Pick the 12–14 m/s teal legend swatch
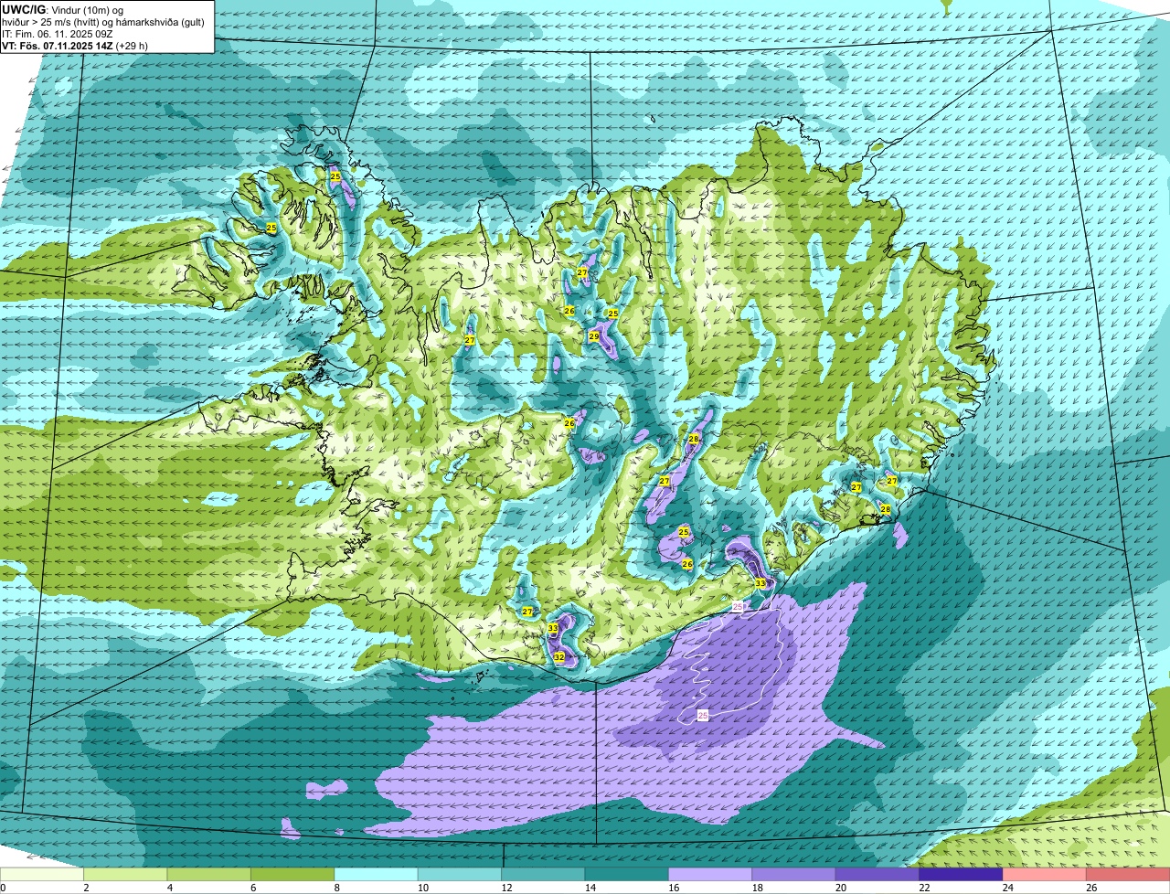 pyautogui.click(x=543, y=875)
